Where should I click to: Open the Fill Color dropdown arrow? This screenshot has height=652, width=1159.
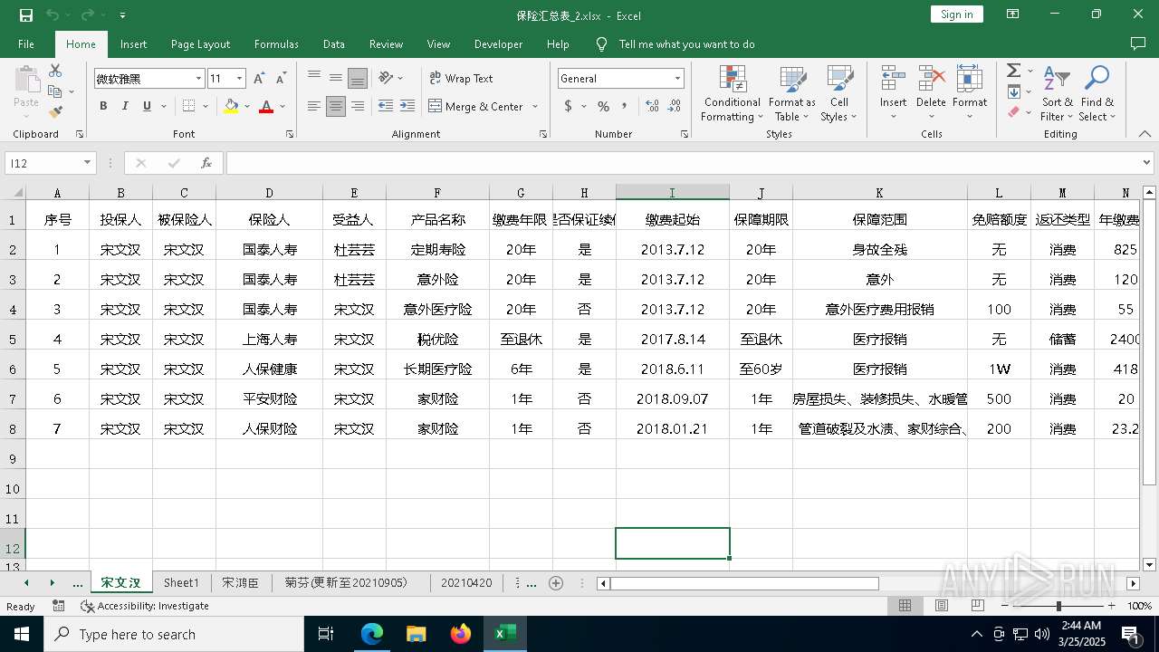coord(247,106)
